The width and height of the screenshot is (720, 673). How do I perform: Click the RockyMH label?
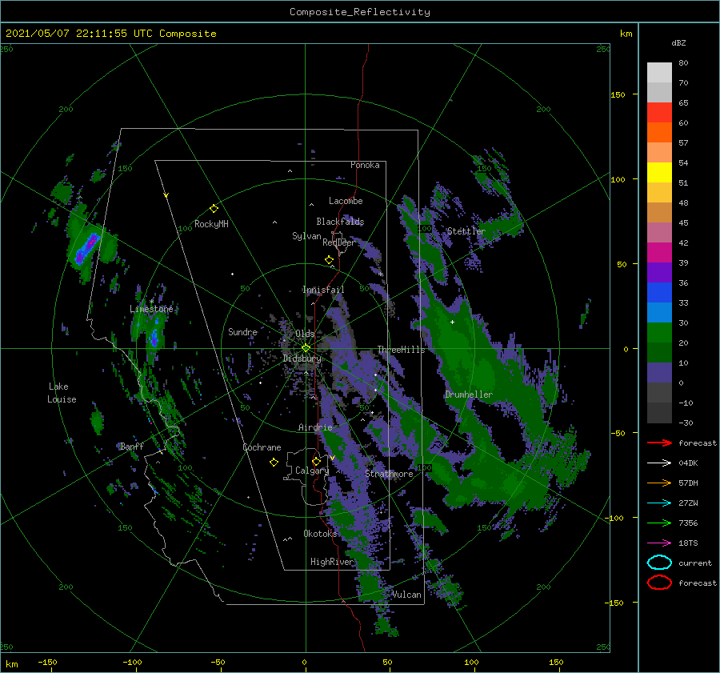[x=211, y=224]
